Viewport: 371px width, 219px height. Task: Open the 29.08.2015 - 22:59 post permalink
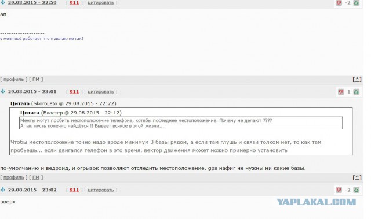pyautogui.click(x=32, y=2)
